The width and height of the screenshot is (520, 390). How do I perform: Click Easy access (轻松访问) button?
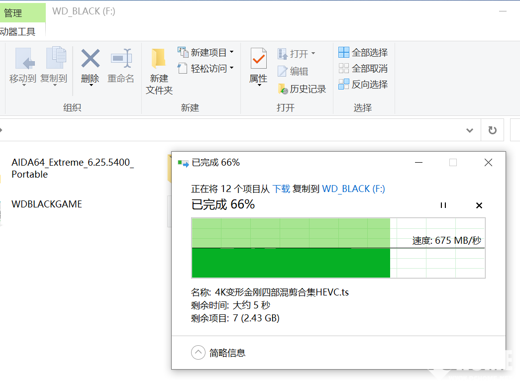click(206, 68)
